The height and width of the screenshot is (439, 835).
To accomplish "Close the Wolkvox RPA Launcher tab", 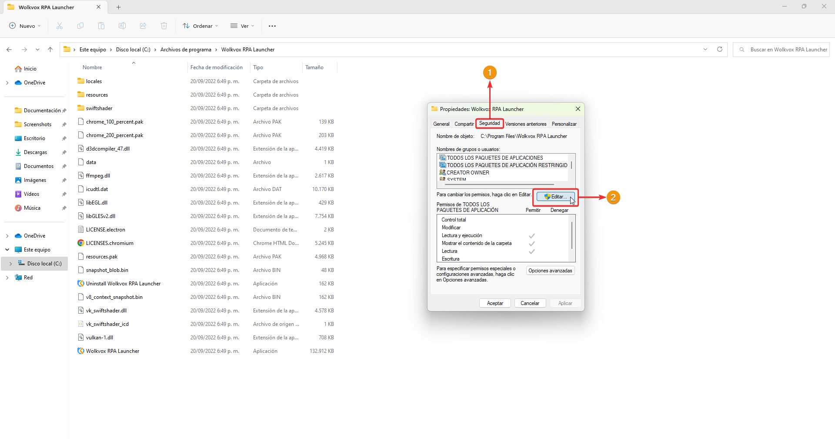I will pyautogui.click(x=99, y=7).
